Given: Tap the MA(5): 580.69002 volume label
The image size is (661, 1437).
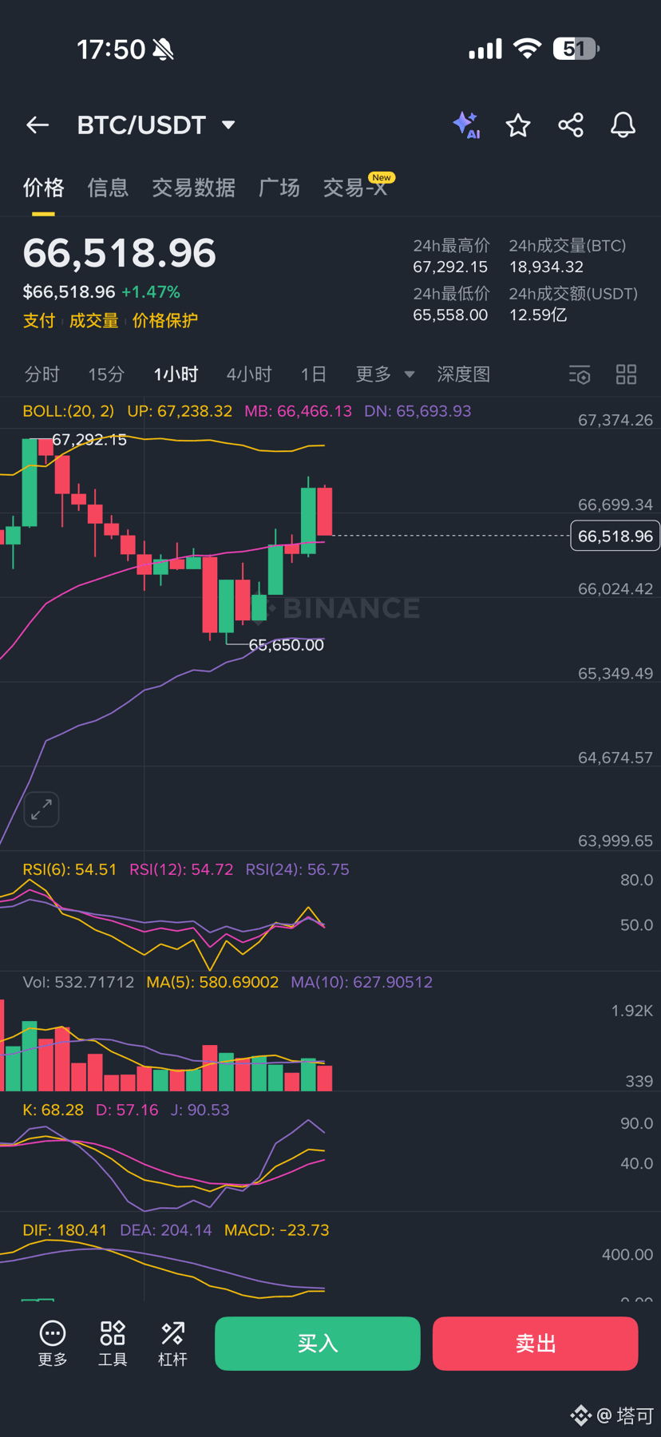Looking at the screenshot, I should 212,982.
